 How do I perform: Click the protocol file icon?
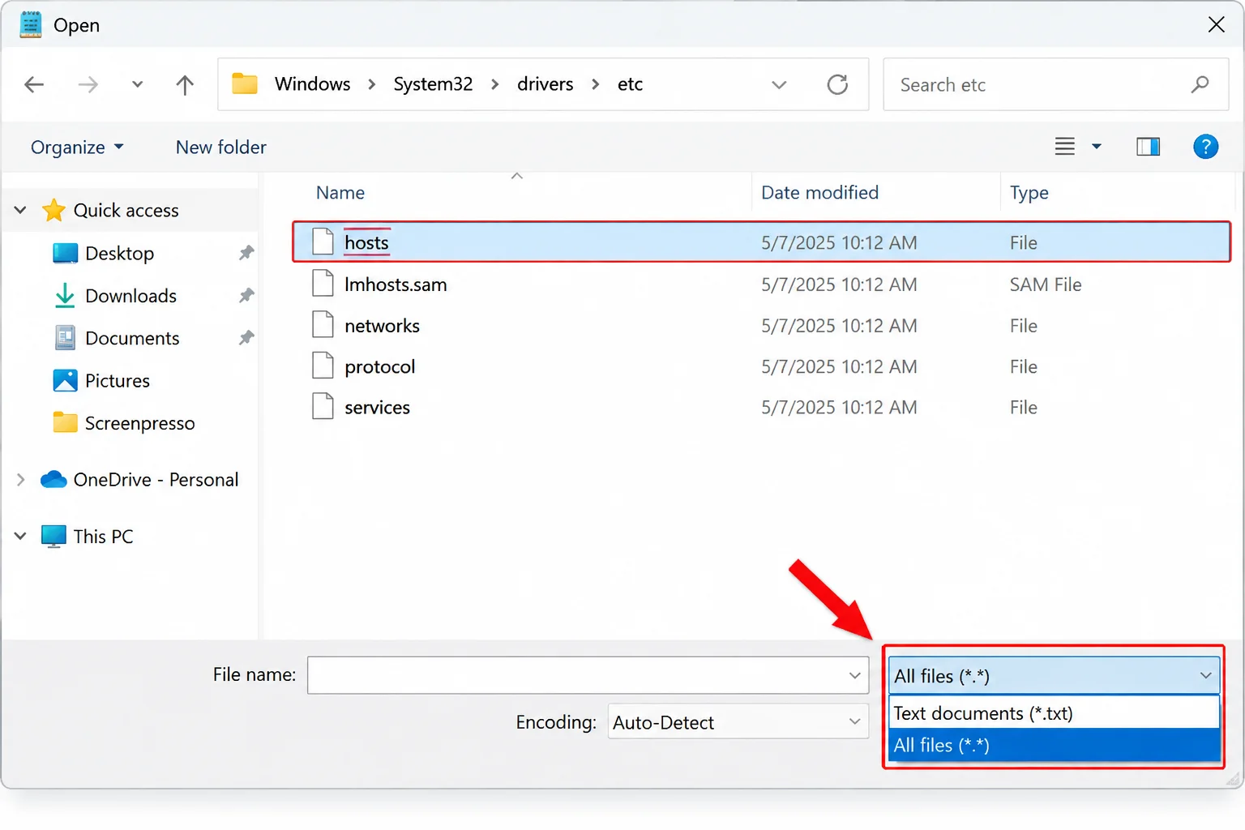[x=323, y=366]
